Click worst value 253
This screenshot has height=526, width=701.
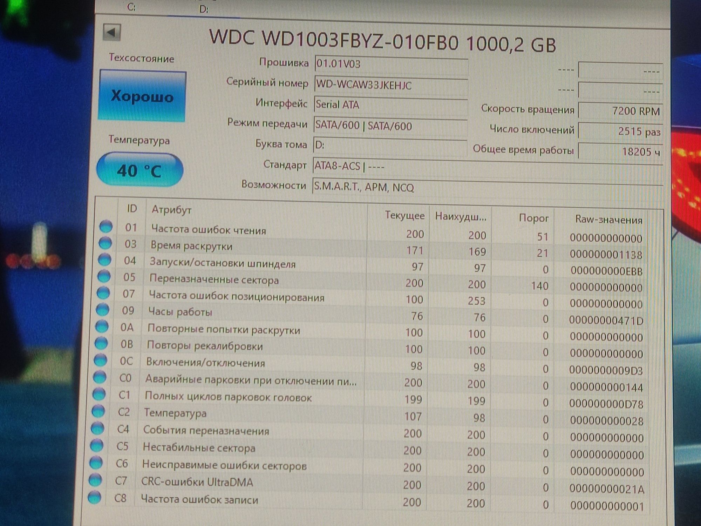click(477, 301)
